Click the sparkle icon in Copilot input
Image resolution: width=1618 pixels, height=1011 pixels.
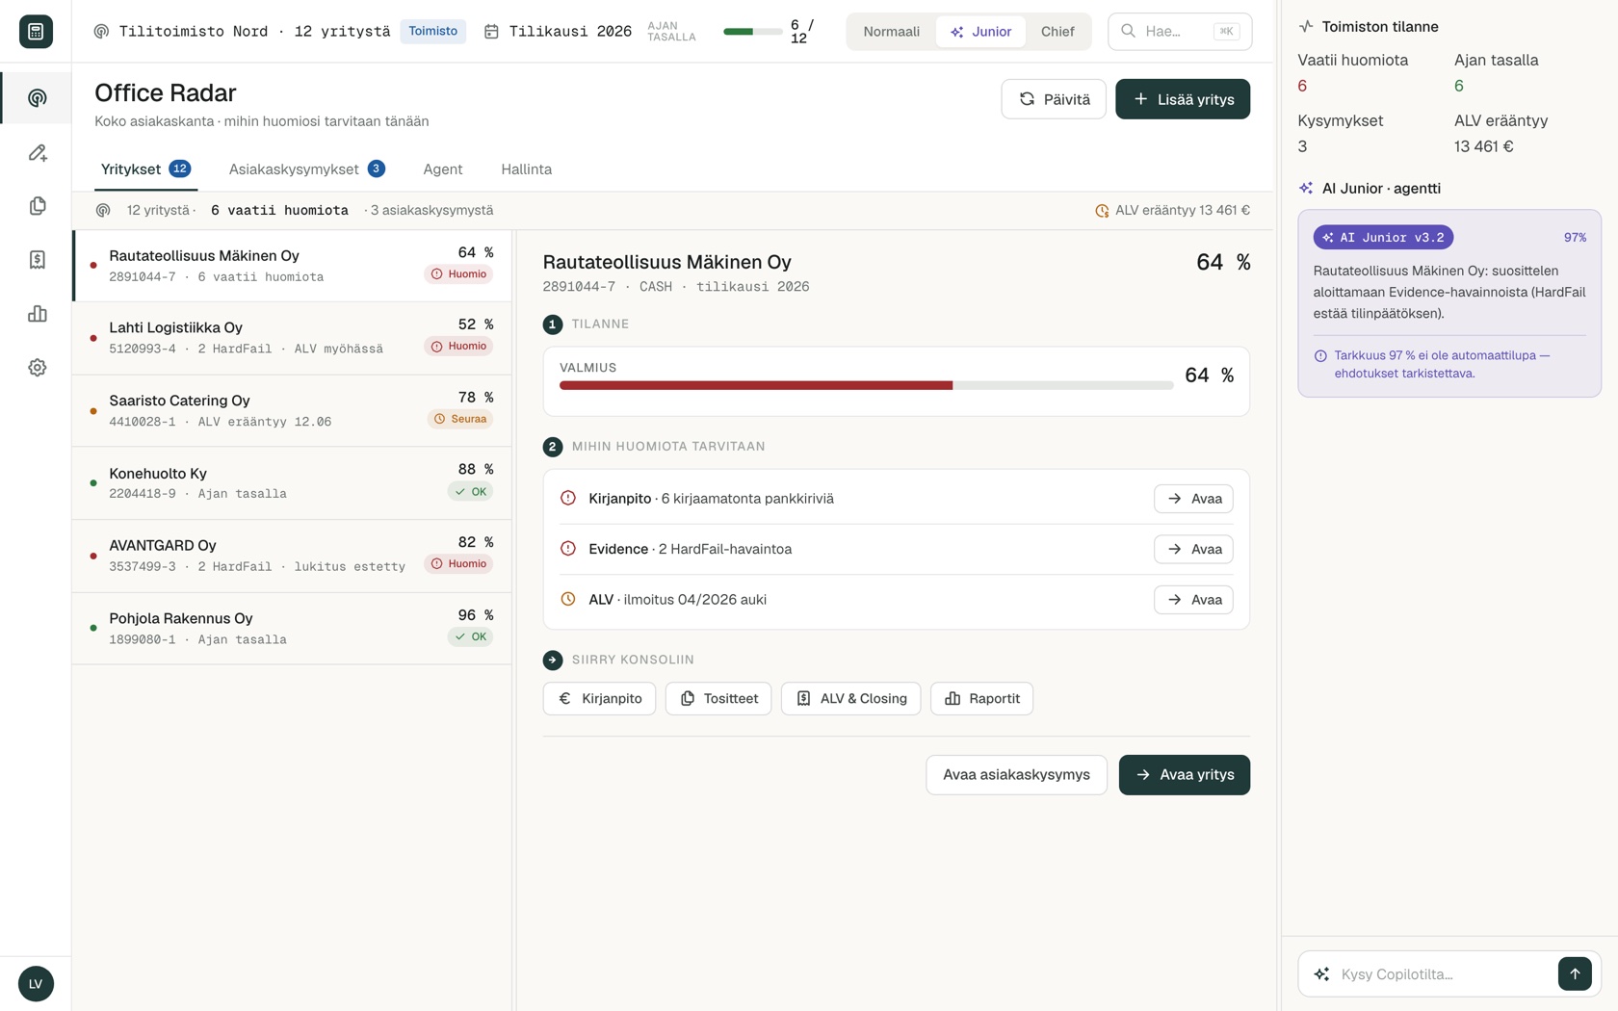pos(1321,974)
